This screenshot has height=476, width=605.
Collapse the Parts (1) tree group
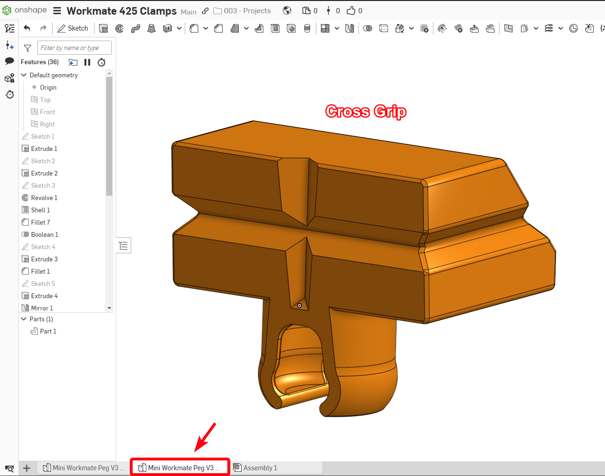click(24, 319)
